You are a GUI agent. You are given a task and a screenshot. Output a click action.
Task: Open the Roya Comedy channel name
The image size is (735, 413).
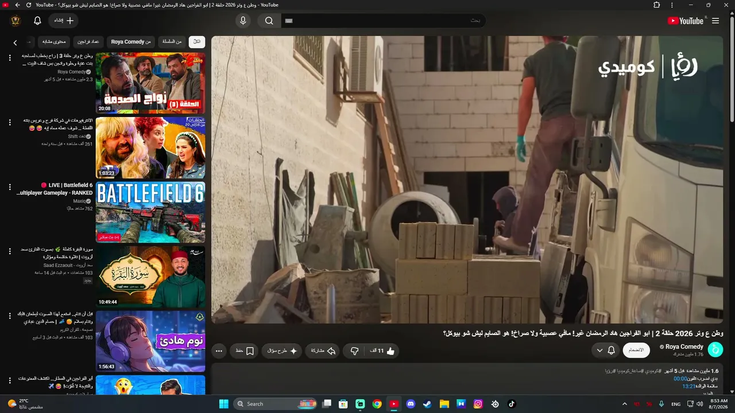pos(684,346)
